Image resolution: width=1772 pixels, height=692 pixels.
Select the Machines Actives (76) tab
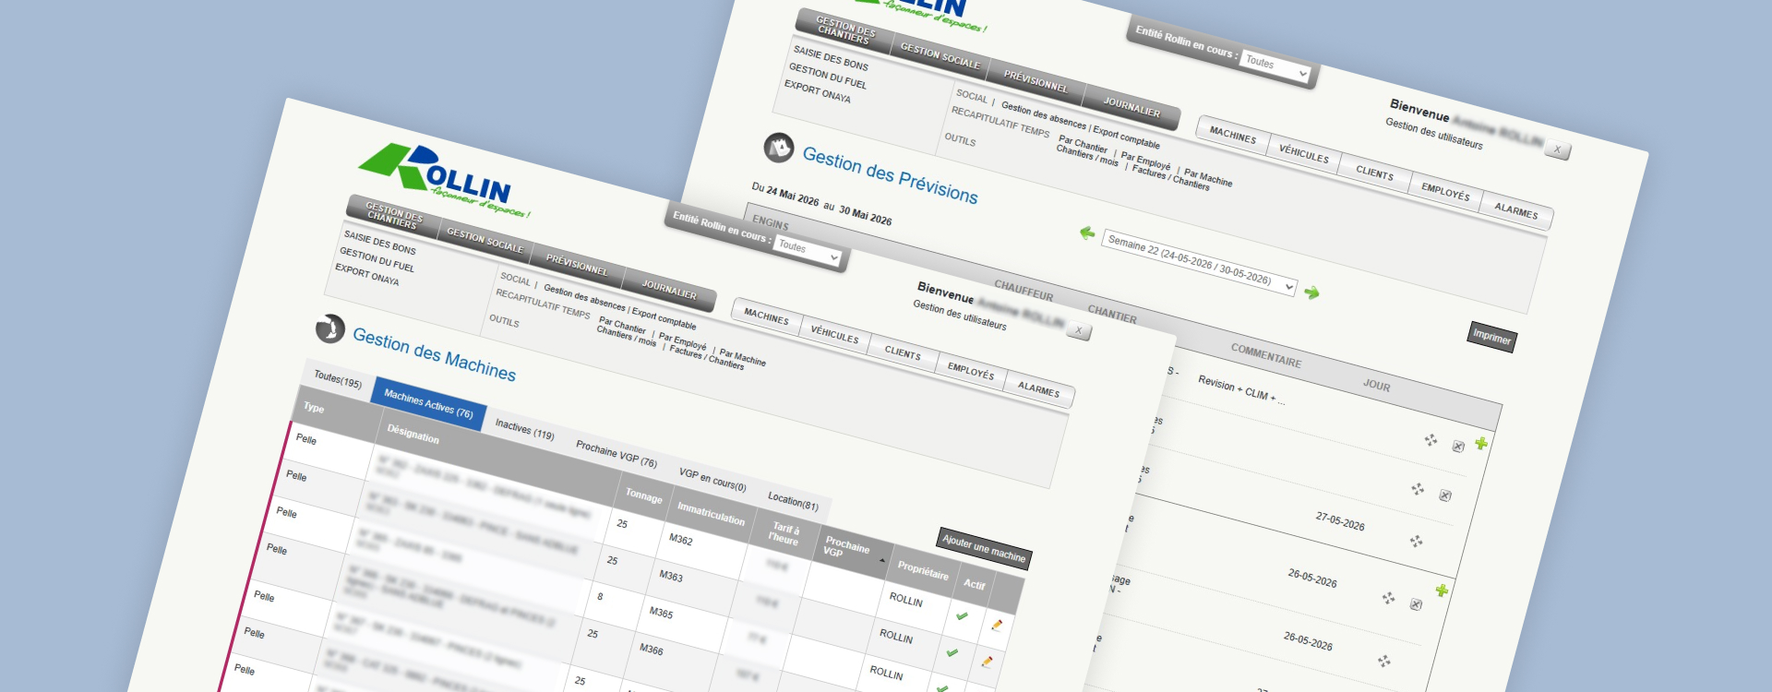428,403
